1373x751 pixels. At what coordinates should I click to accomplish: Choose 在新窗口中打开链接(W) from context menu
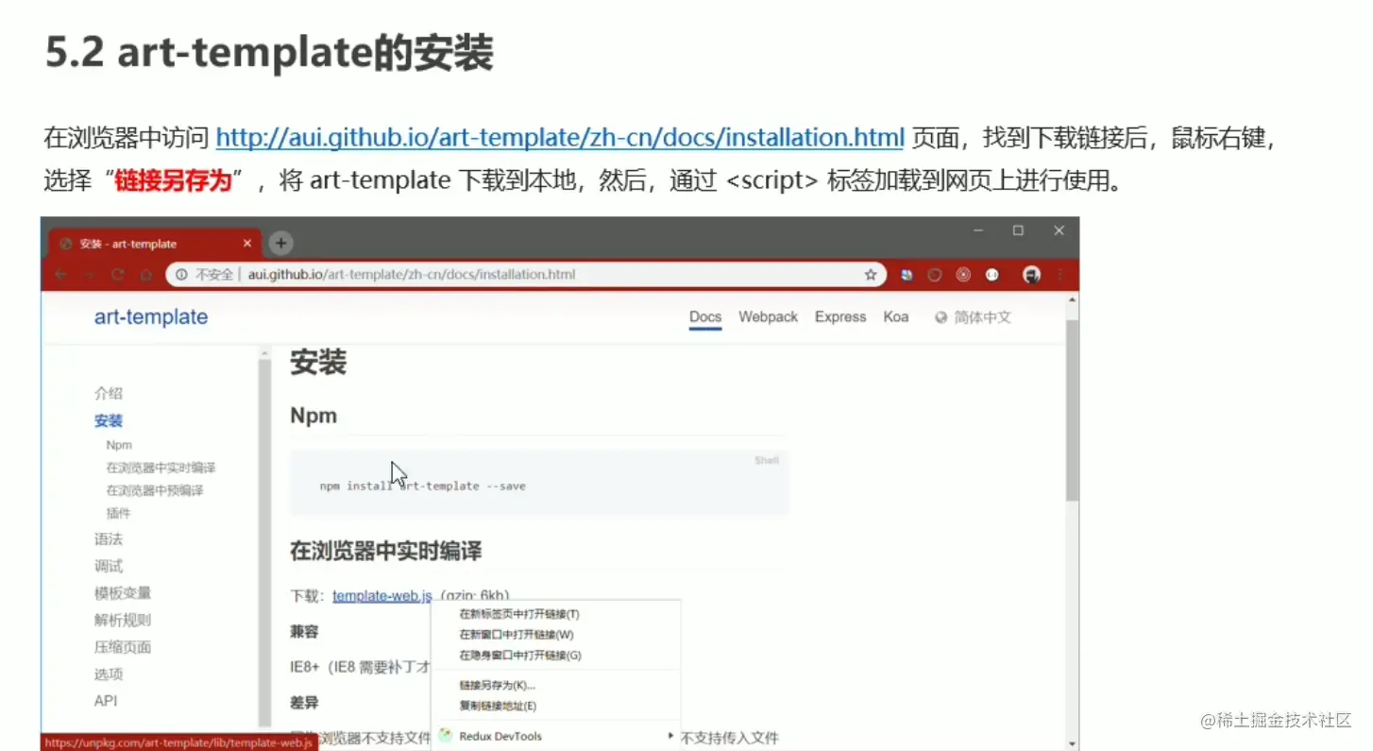point(555,635)
